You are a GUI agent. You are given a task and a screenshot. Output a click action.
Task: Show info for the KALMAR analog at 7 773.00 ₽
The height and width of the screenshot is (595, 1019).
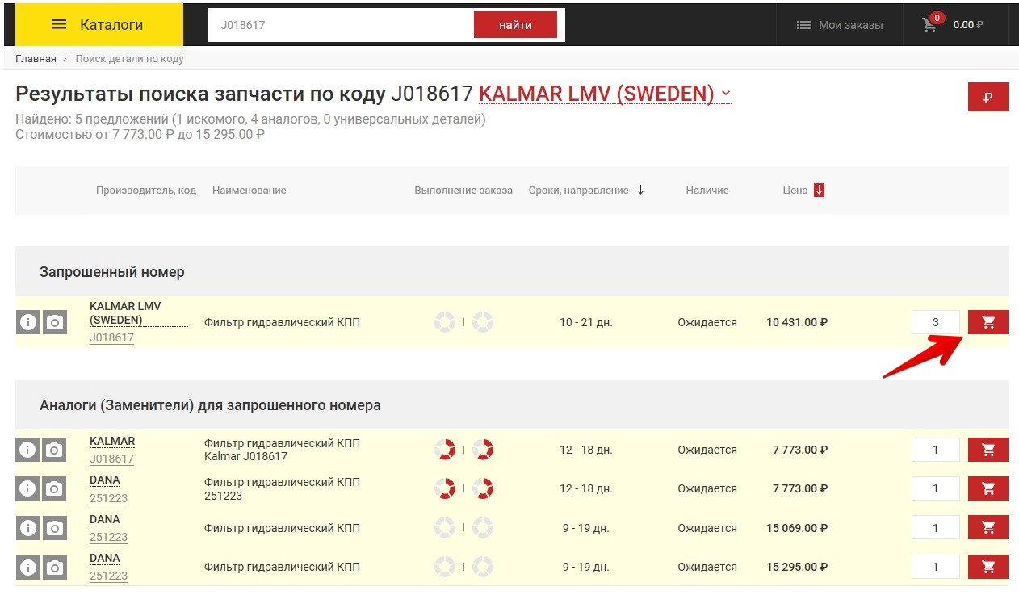tap(28, 450)
